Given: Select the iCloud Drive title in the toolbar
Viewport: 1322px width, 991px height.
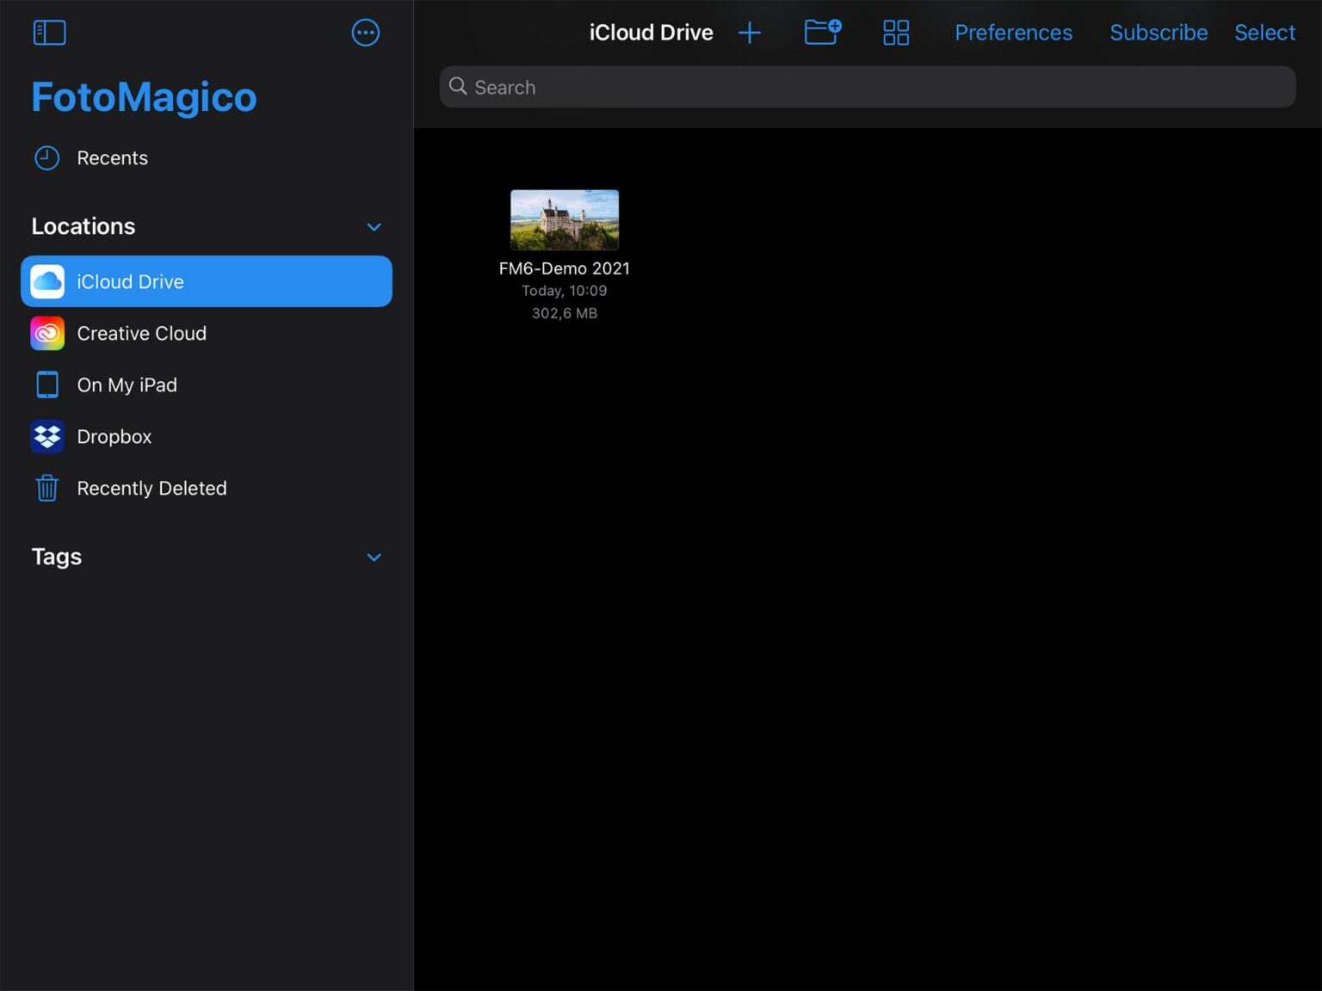Looking at the screenshot, I should [651, 32].
